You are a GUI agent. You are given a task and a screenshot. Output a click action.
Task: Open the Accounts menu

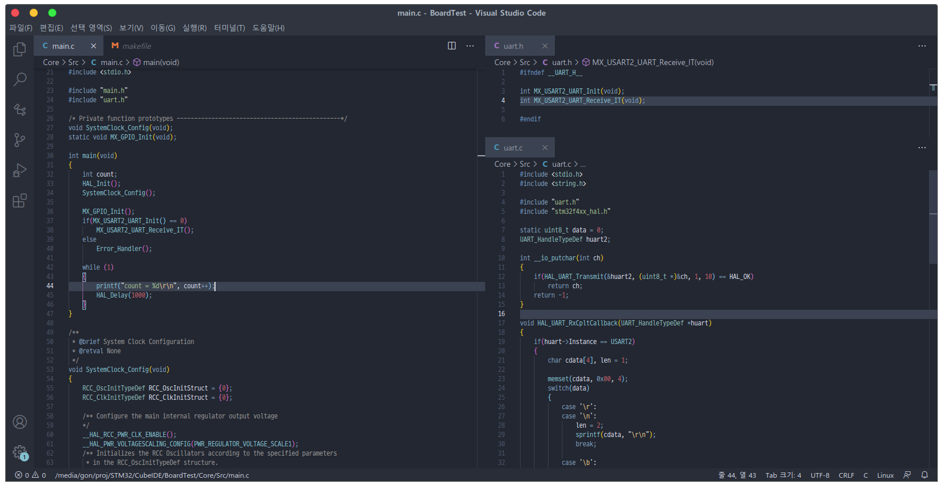point(20,422)
